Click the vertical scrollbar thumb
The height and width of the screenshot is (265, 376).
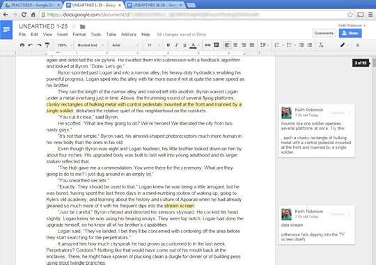374,62
